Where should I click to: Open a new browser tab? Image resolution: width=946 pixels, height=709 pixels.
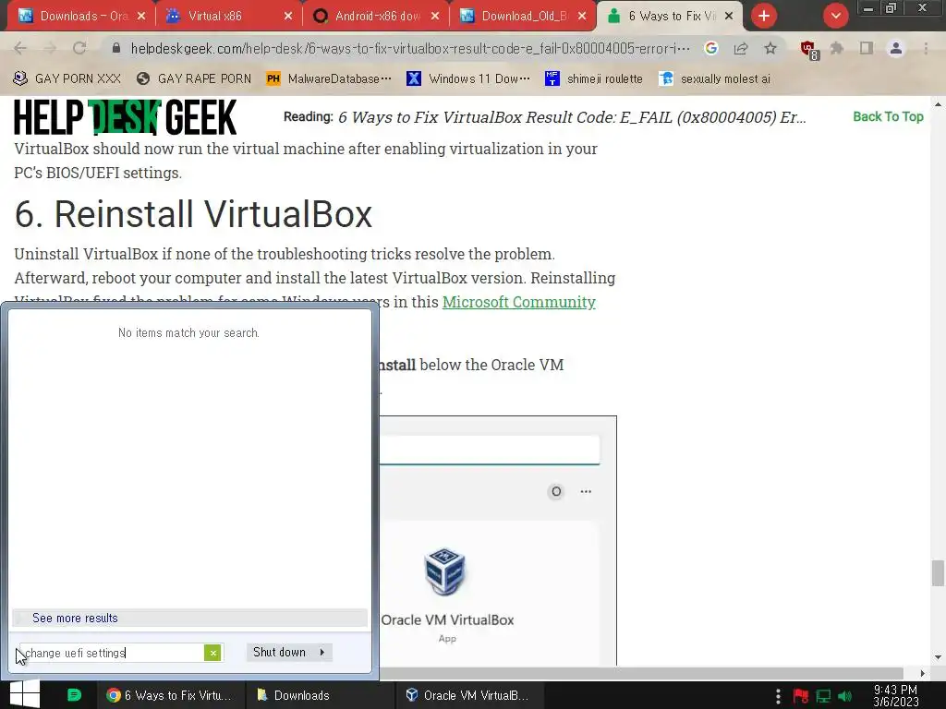764,16
